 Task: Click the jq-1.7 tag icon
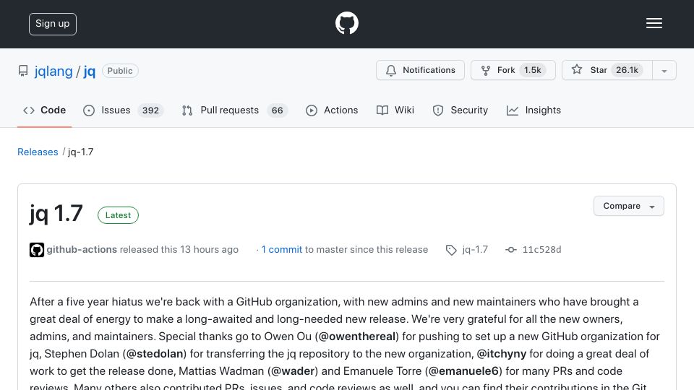(451, 250)
